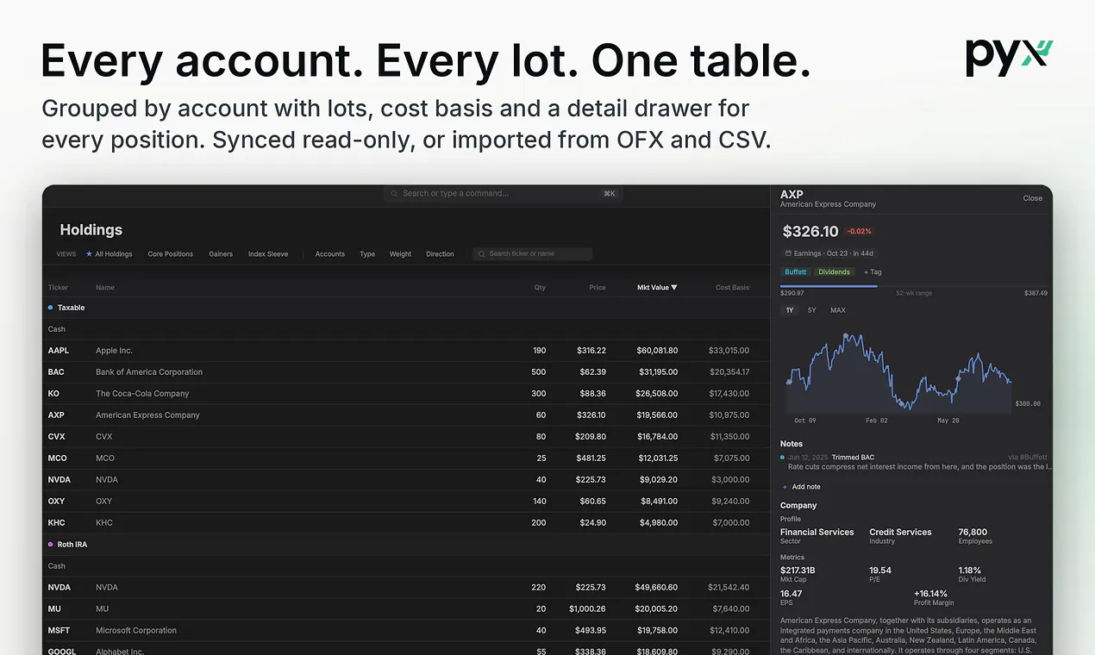The width and height of the screenshot is (1095, 655).
Task: Select the MU ticker cell
Action: [x=54, y=609]
